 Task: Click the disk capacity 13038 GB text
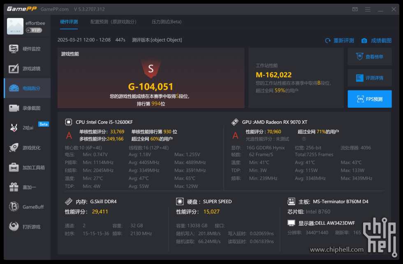coord(192,225)
